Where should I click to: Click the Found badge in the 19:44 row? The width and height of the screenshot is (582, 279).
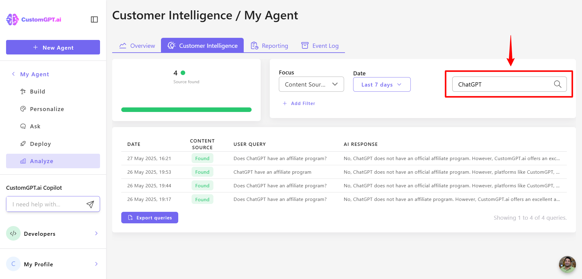(x=202, y=185)
